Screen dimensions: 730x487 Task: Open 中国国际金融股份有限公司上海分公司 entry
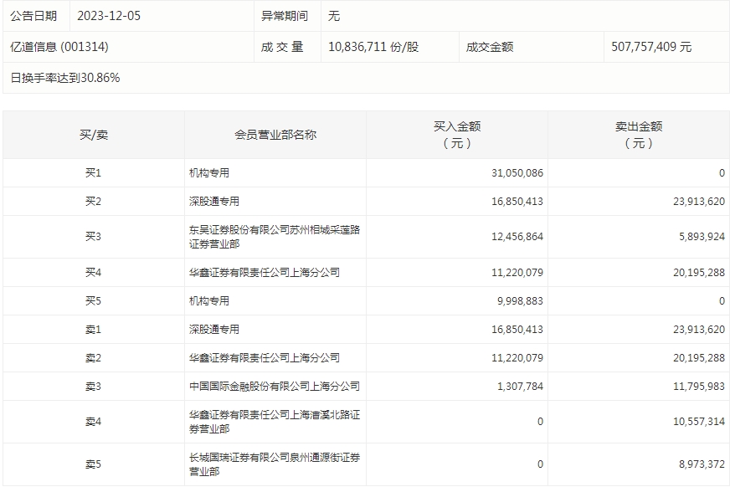(274, 386)
